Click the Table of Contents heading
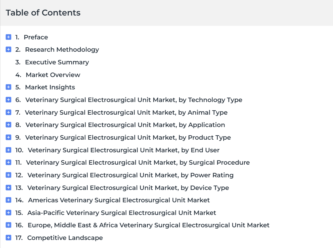The height and width of the screenshot is (248, 333). click(x=43, y=13)
